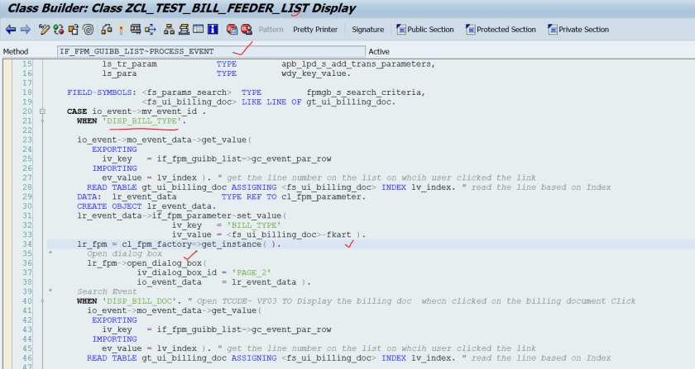Run Pretty Printer

click(x=315, y=30)
